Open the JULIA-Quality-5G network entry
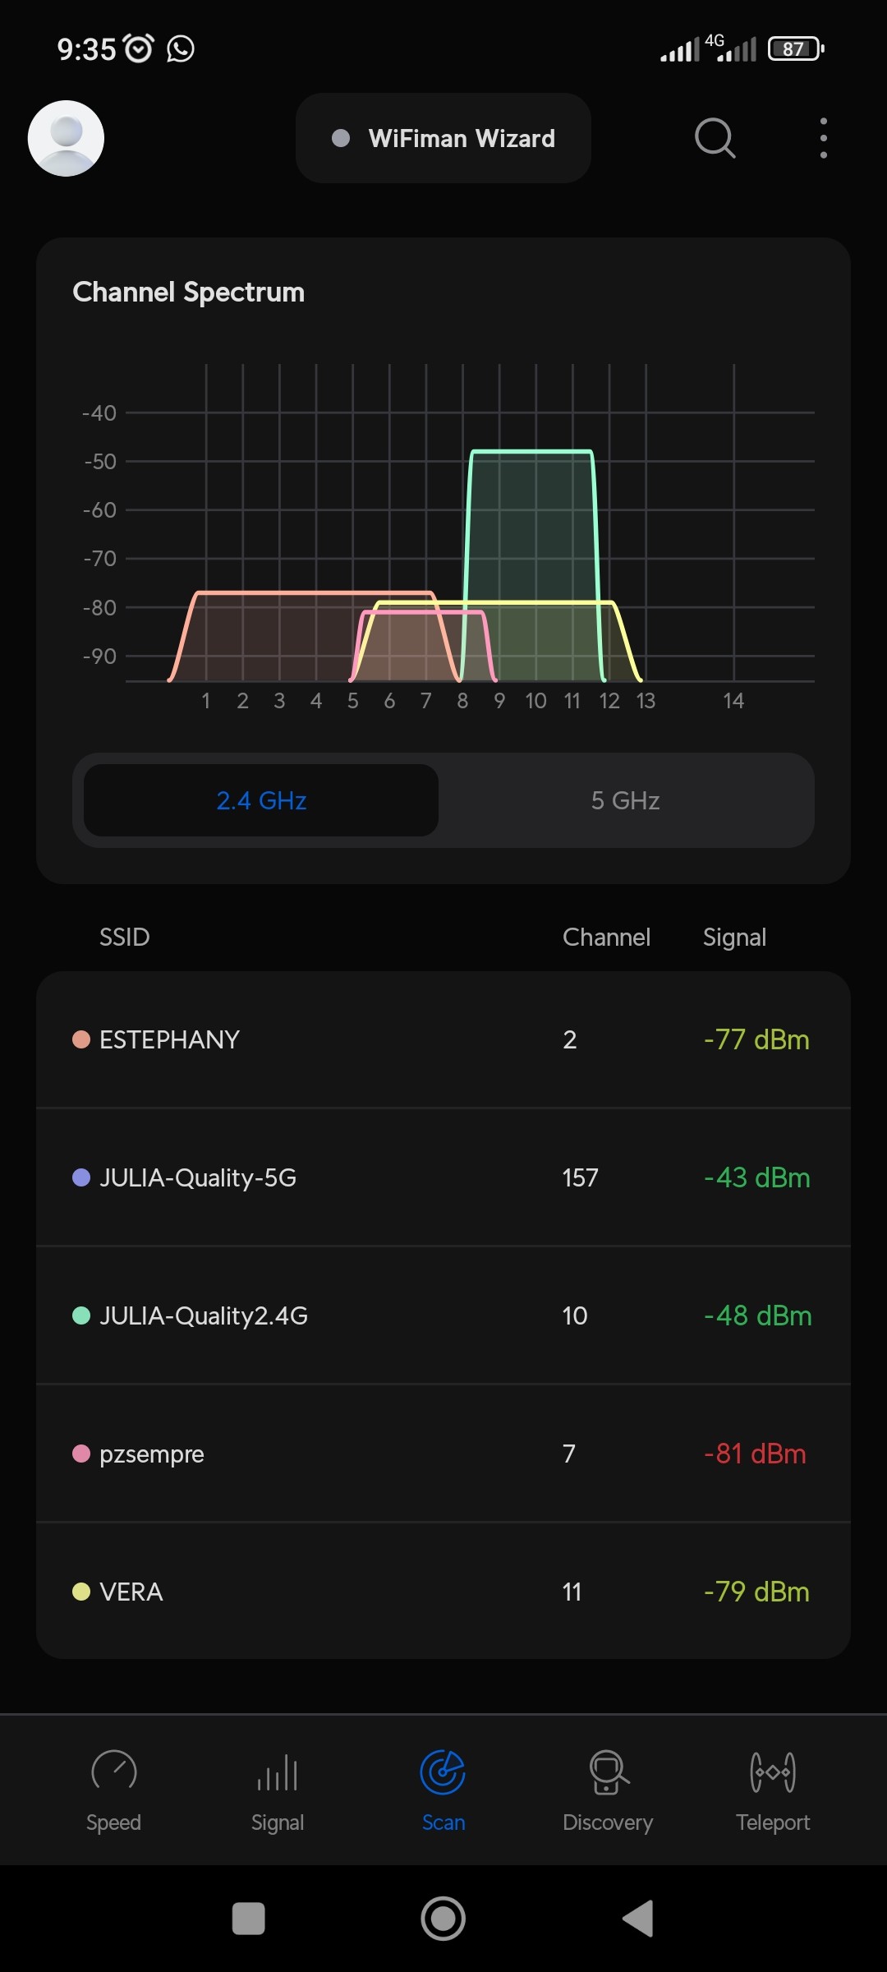 coord(443,1177)
